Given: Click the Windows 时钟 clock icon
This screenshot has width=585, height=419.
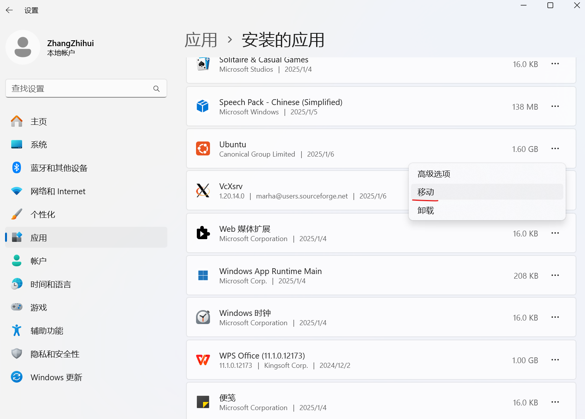Looking at the screenshot, I should pos(203,317).
